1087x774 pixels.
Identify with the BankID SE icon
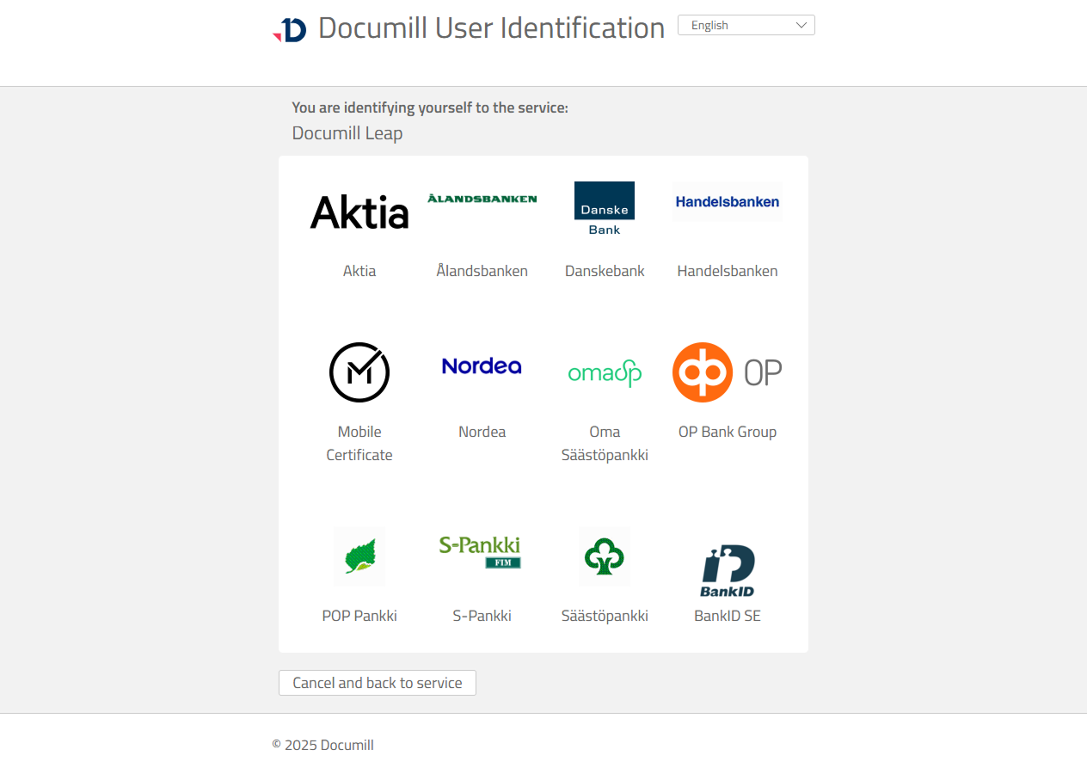click(728, 568)
